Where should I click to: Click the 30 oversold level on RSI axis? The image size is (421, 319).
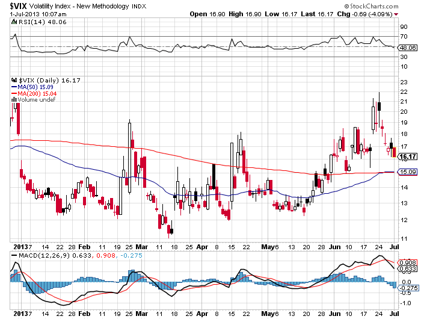[404, 57]
